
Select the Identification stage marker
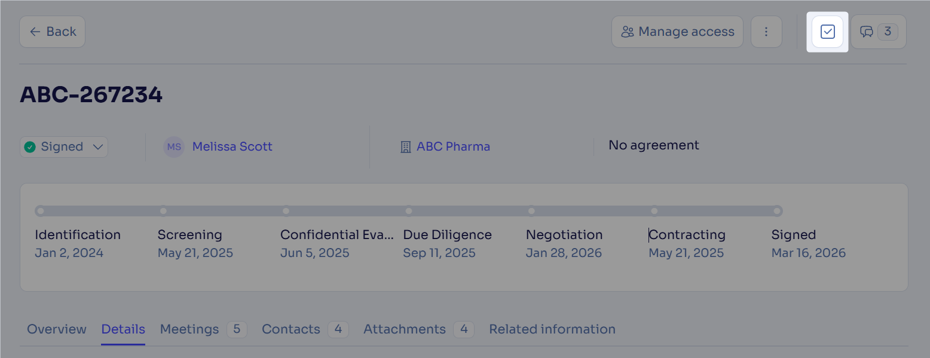coord(40,211)
